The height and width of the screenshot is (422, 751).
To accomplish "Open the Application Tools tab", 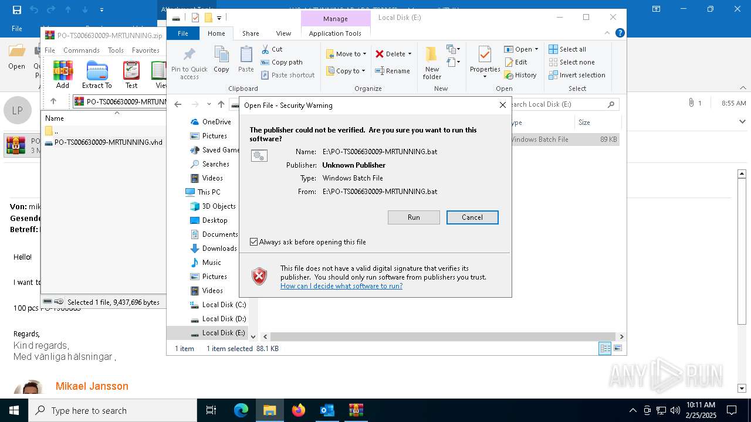I will tap(335, 33).
